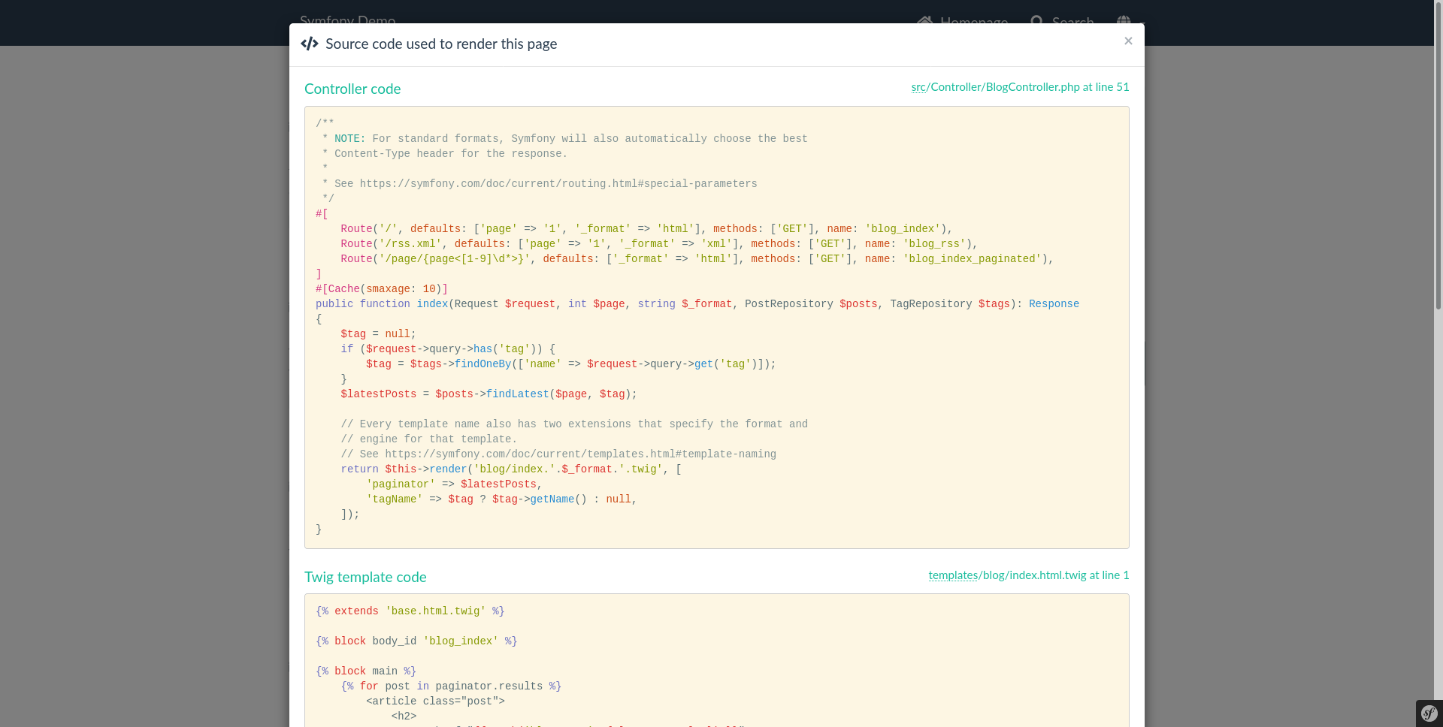This screenshot has width=1443, height=727.
Task: Click the Twig template code heading
Action: pyautogui.click(x=365, y=577)
